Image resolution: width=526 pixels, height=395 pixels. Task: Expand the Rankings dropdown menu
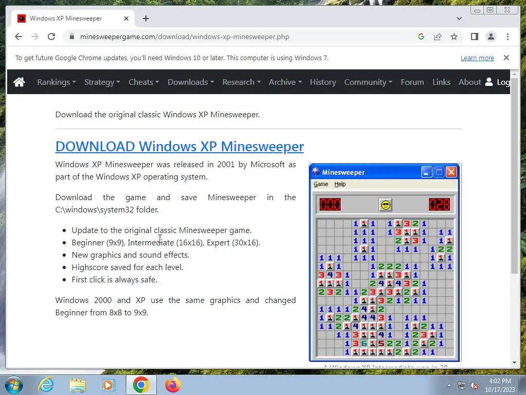(x=57, y=82)
